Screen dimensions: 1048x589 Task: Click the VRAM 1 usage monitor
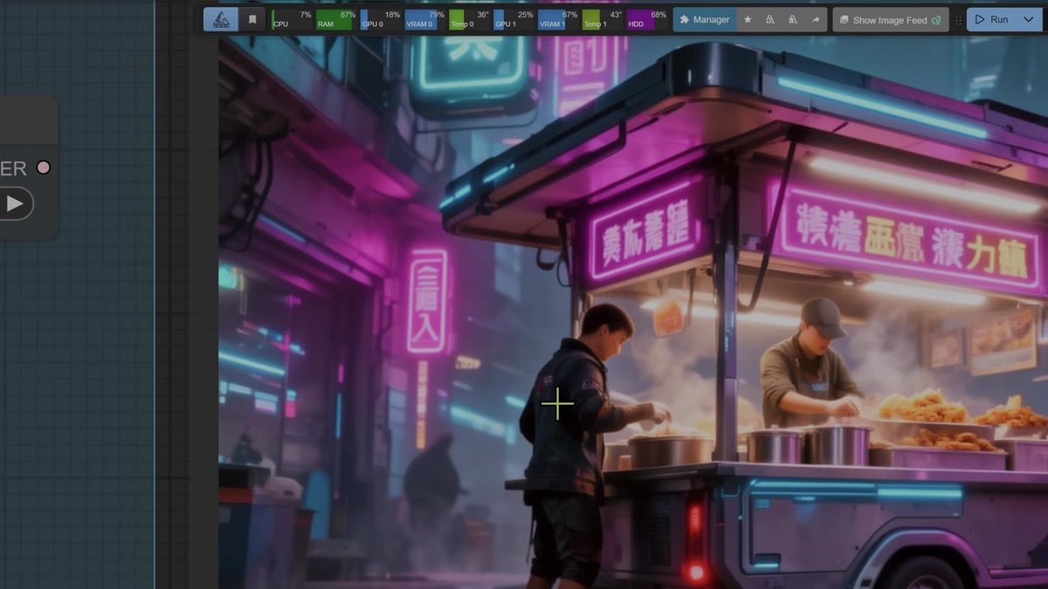tap(559, 19)
